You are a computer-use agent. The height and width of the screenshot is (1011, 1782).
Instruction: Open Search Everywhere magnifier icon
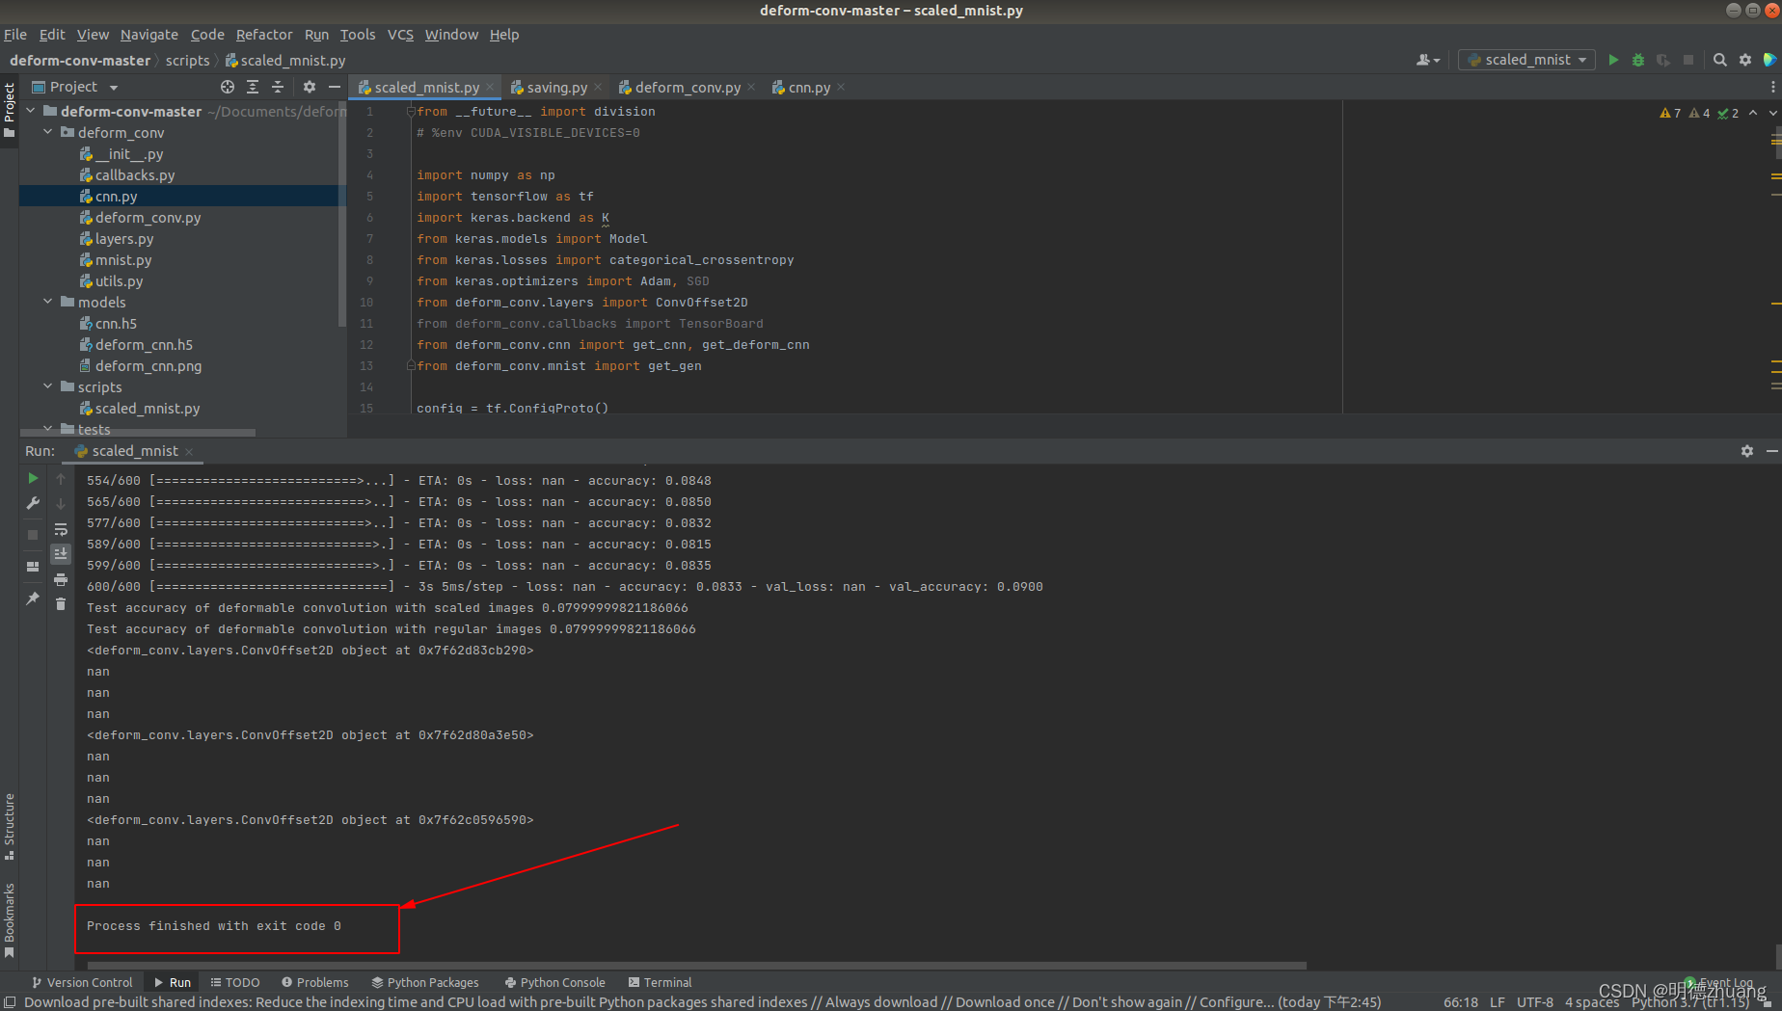(x=1719, y=60)
